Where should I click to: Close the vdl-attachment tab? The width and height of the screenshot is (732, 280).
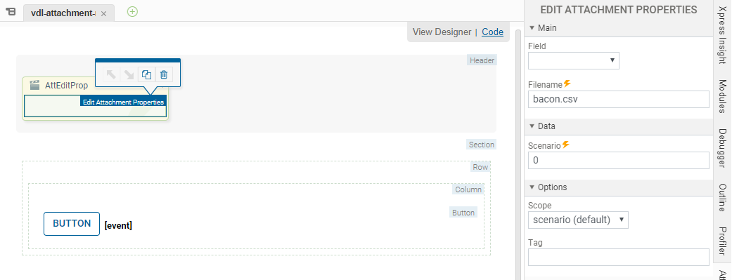point(103,14)
